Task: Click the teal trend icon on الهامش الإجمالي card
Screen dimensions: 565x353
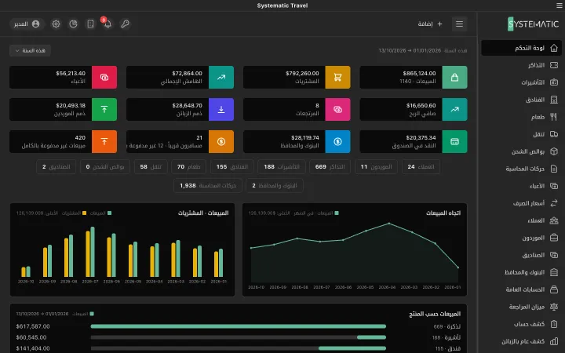Action: 221,77
